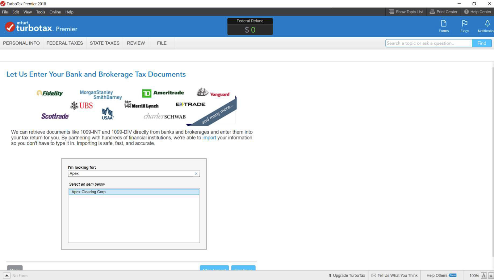Open the File menu

pyautogui.click(x=5, y=12)
